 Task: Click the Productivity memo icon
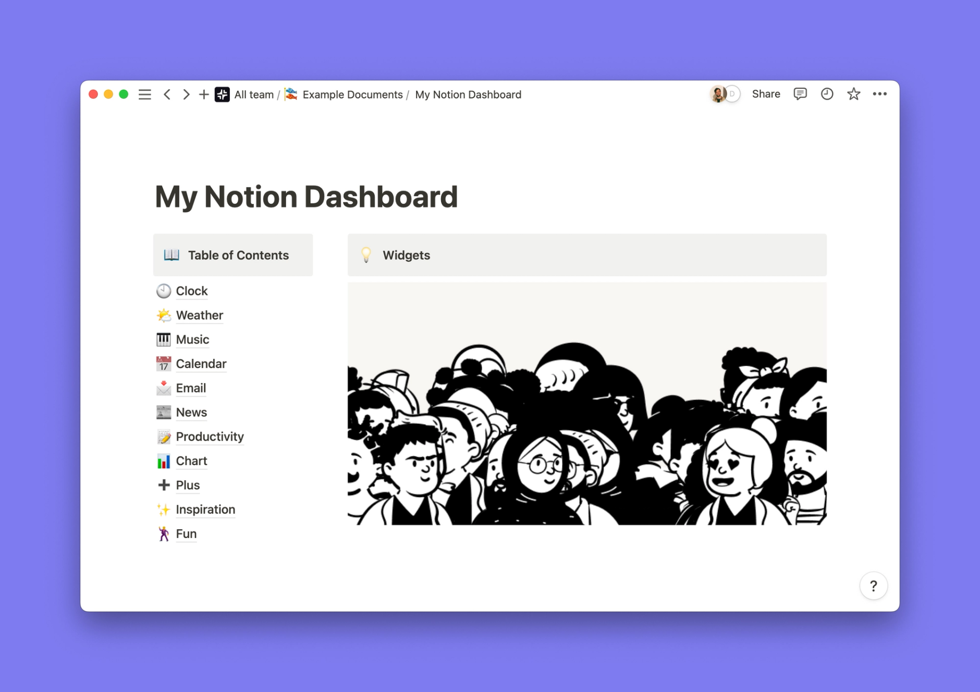(x=164, y=436)
